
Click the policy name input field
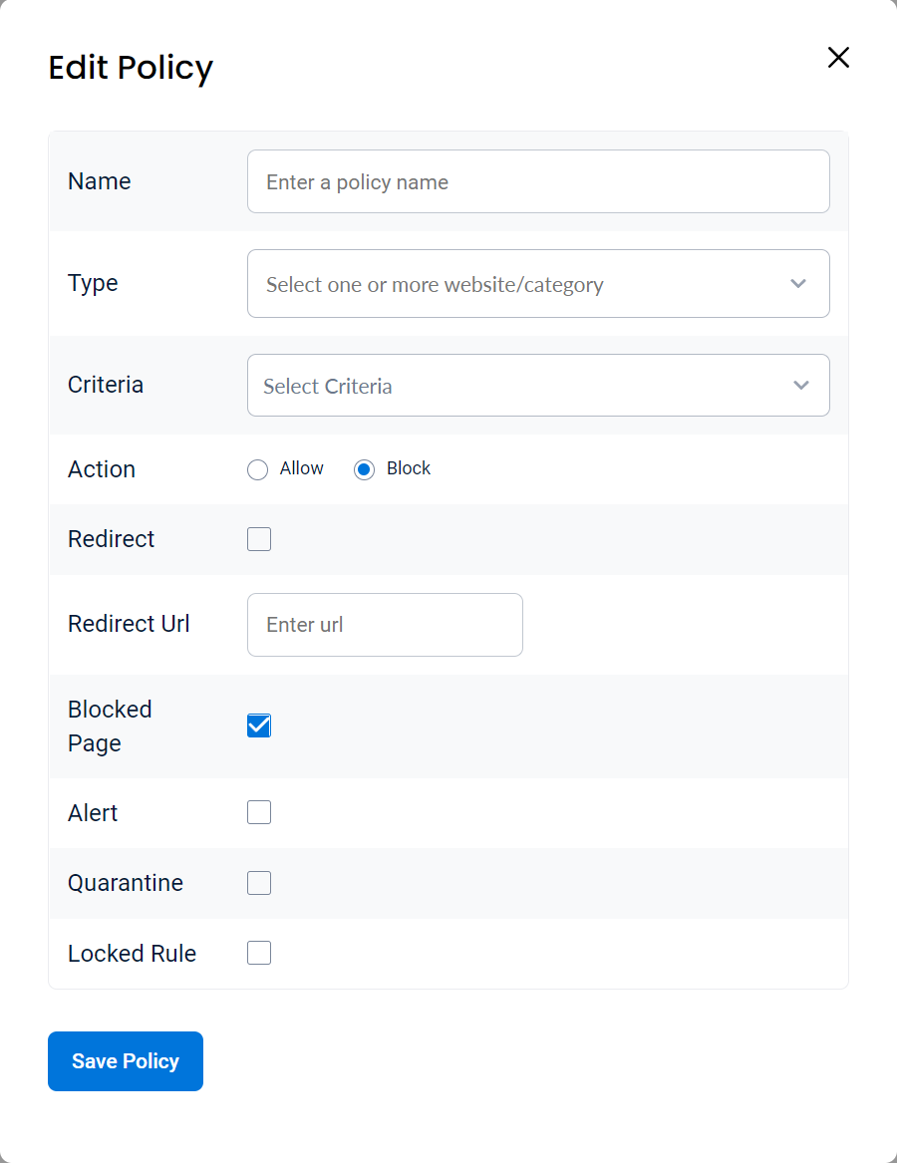[x=538, y=181]
